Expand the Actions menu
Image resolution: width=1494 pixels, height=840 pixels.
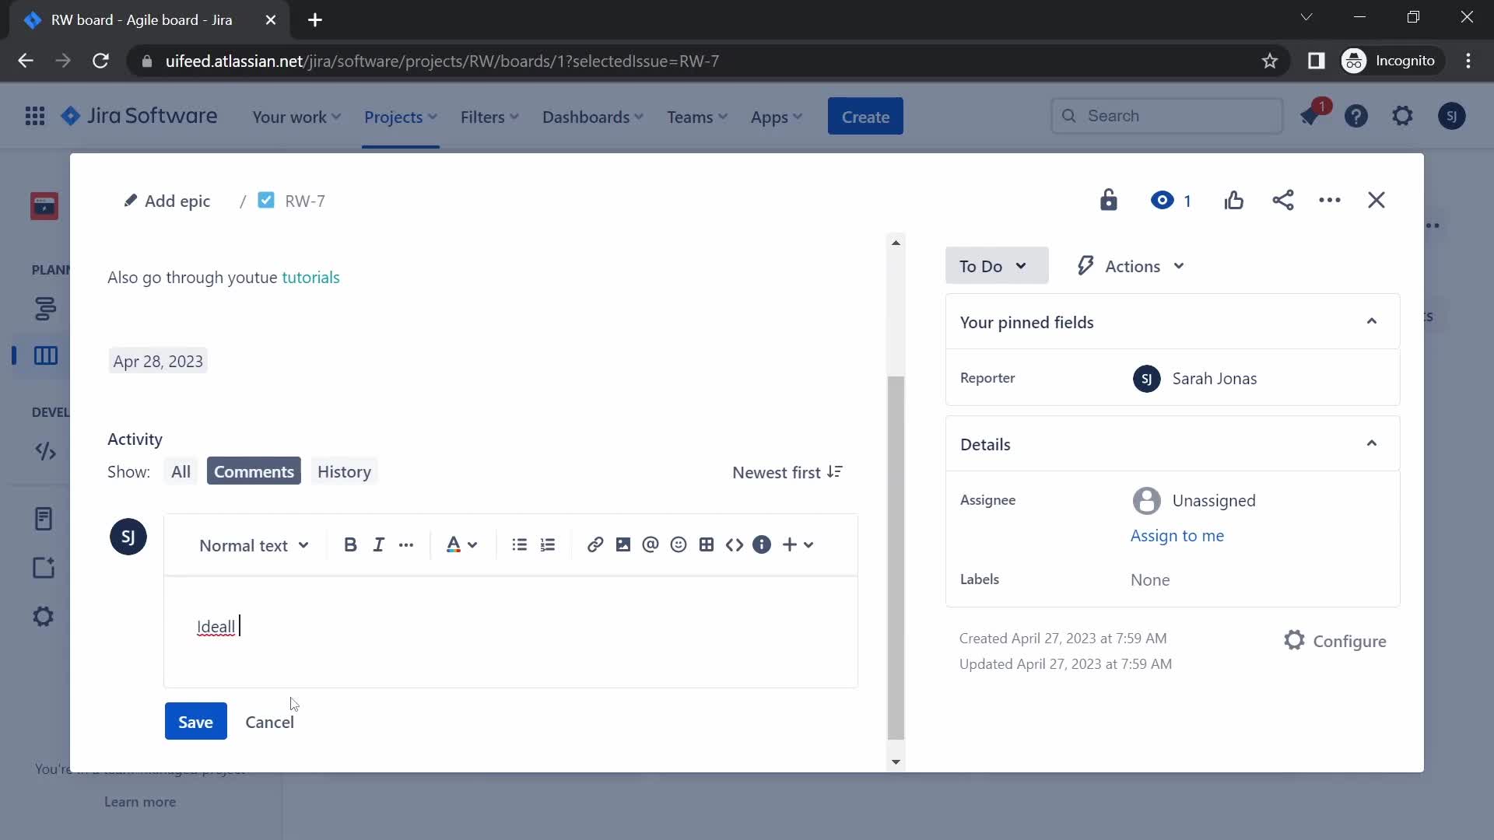tap(1130, 266)
